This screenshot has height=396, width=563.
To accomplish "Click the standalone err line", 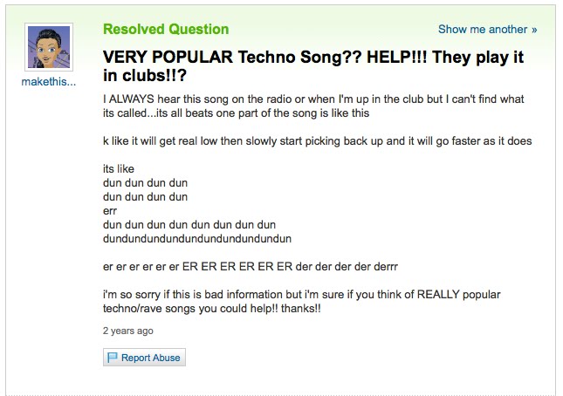I will pos(110,210).
